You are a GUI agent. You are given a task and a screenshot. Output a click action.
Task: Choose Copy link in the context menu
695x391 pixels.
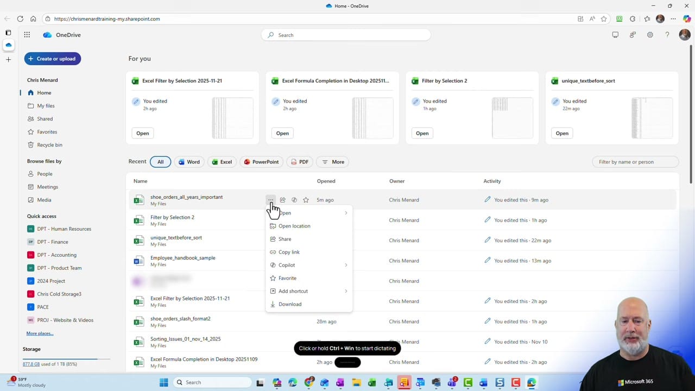(x=289, y=252)
